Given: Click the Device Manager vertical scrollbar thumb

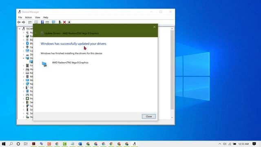Looking at the screenshot, I should click(x=172, y=70).
